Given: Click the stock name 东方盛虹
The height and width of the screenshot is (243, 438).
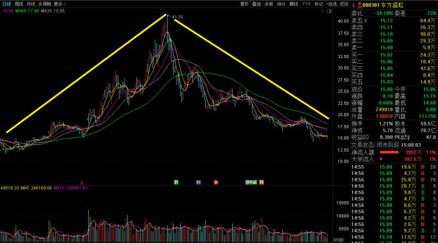Looking at the screenshot, I should pos(392,5).
